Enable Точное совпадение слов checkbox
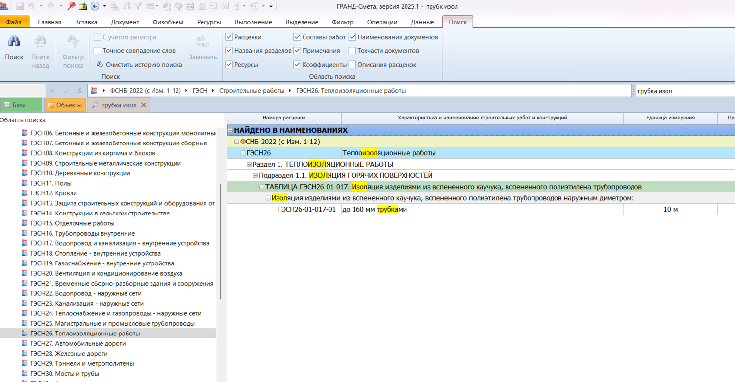 [x=98, y=50]
